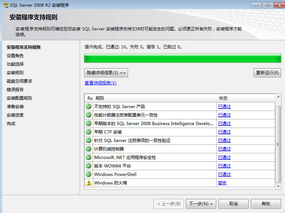285x213 pixels.
Task: Click the green progress bar
Action: tap(182, 58)
